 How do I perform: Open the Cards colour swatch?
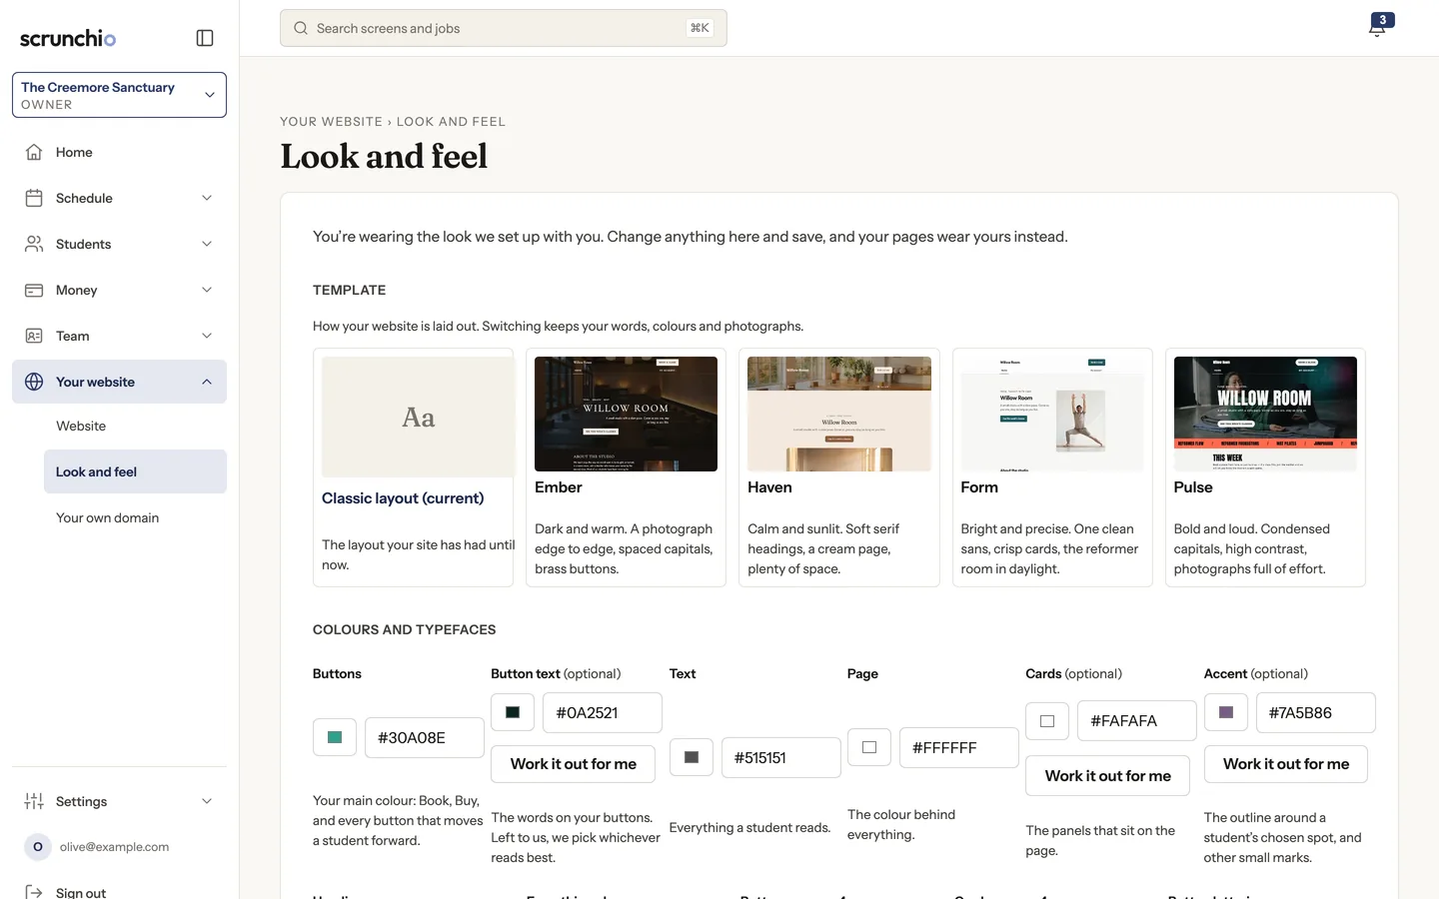1047,721
